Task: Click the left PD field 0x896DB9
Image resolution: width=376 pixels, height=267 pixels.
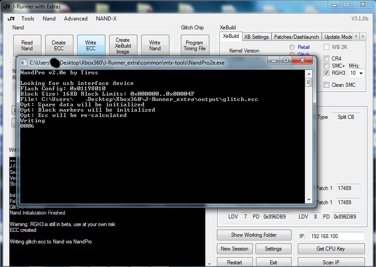Action: [x=276, y=217]
